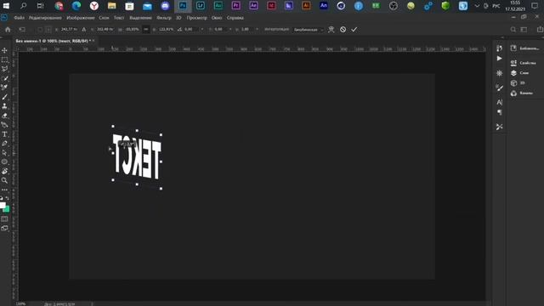Open the Слои menu
The height and width of the screenshot is (306, 544).
click(104, 18)
